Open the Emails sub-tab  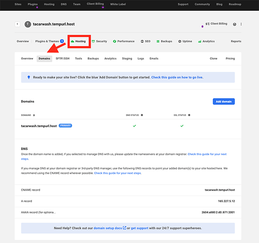point(154,59)
